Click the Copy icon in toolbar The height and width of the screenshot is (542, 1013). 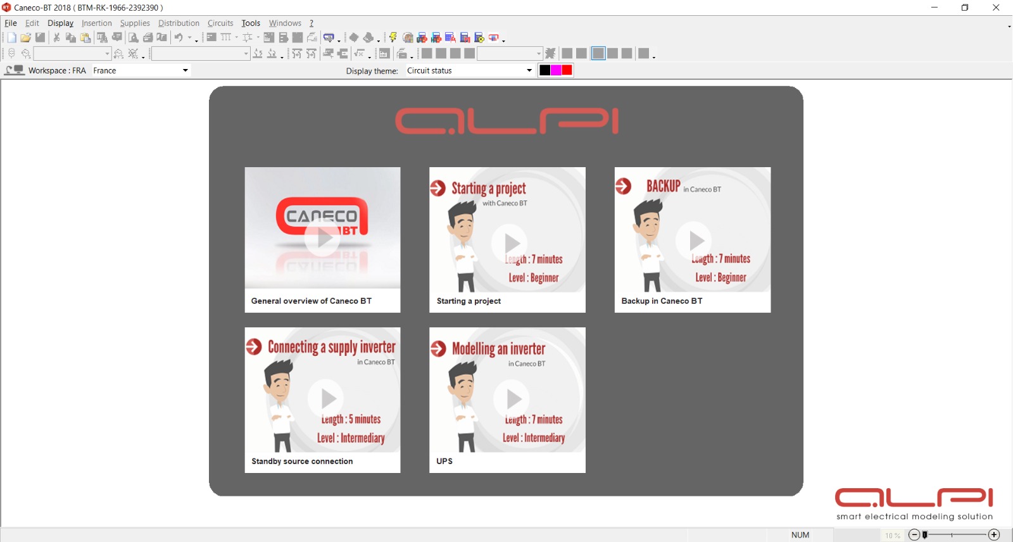pos(71,38)
